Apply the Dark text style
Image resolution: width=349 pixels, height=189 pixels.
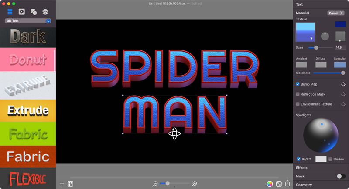click(28, 36)
